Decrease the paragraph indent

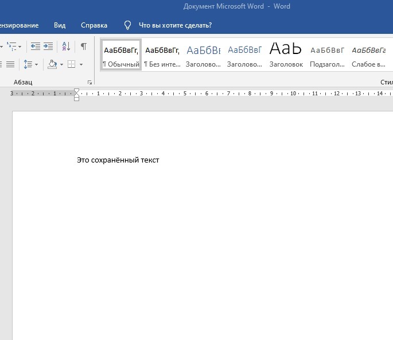pyautogui.click(x=35, y=47)
